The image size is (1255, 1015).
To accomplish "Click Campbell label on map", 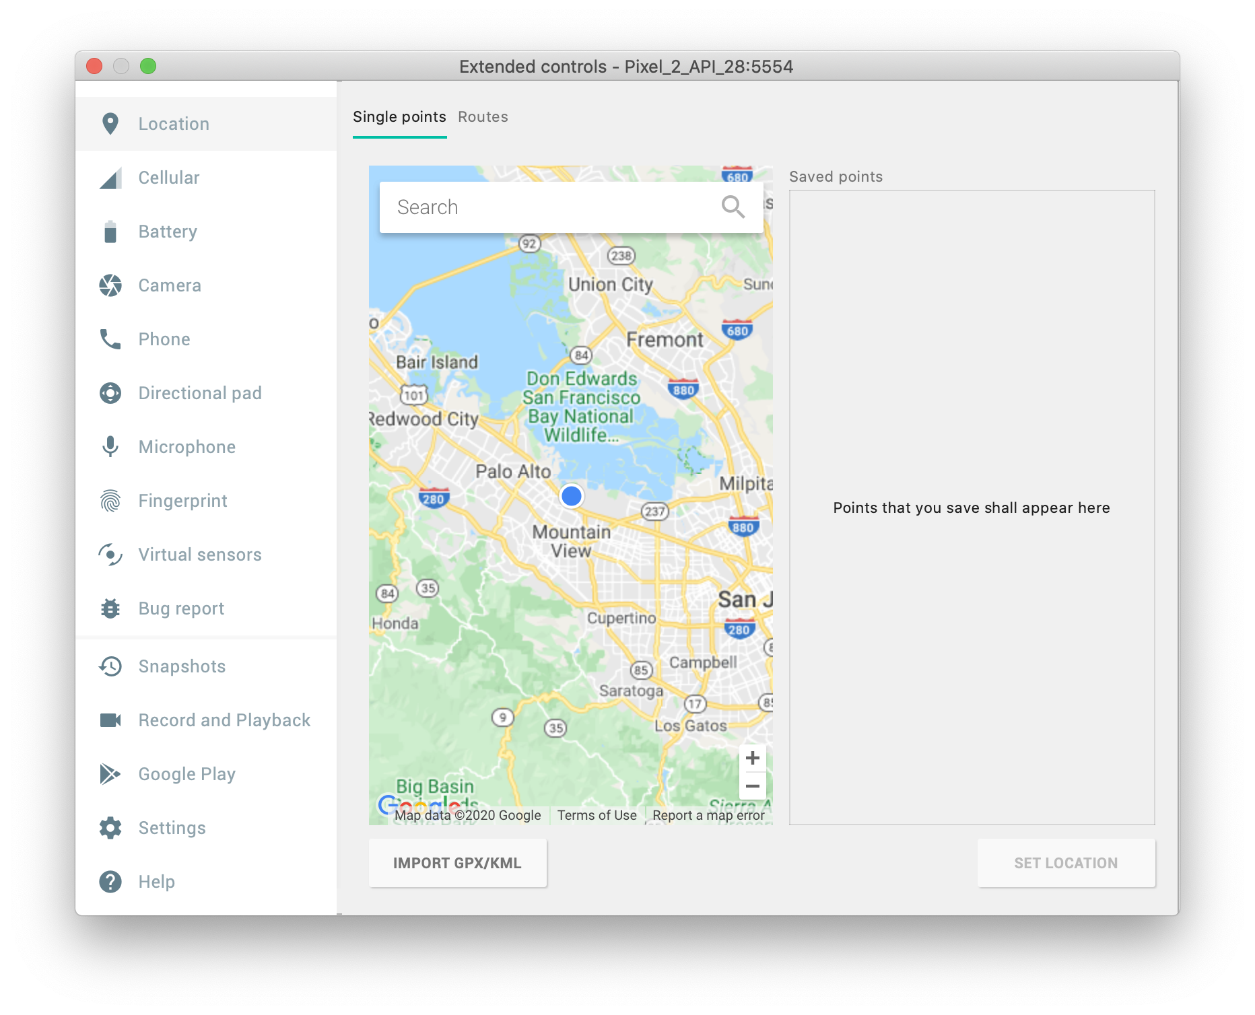I will tap(703, 662).
